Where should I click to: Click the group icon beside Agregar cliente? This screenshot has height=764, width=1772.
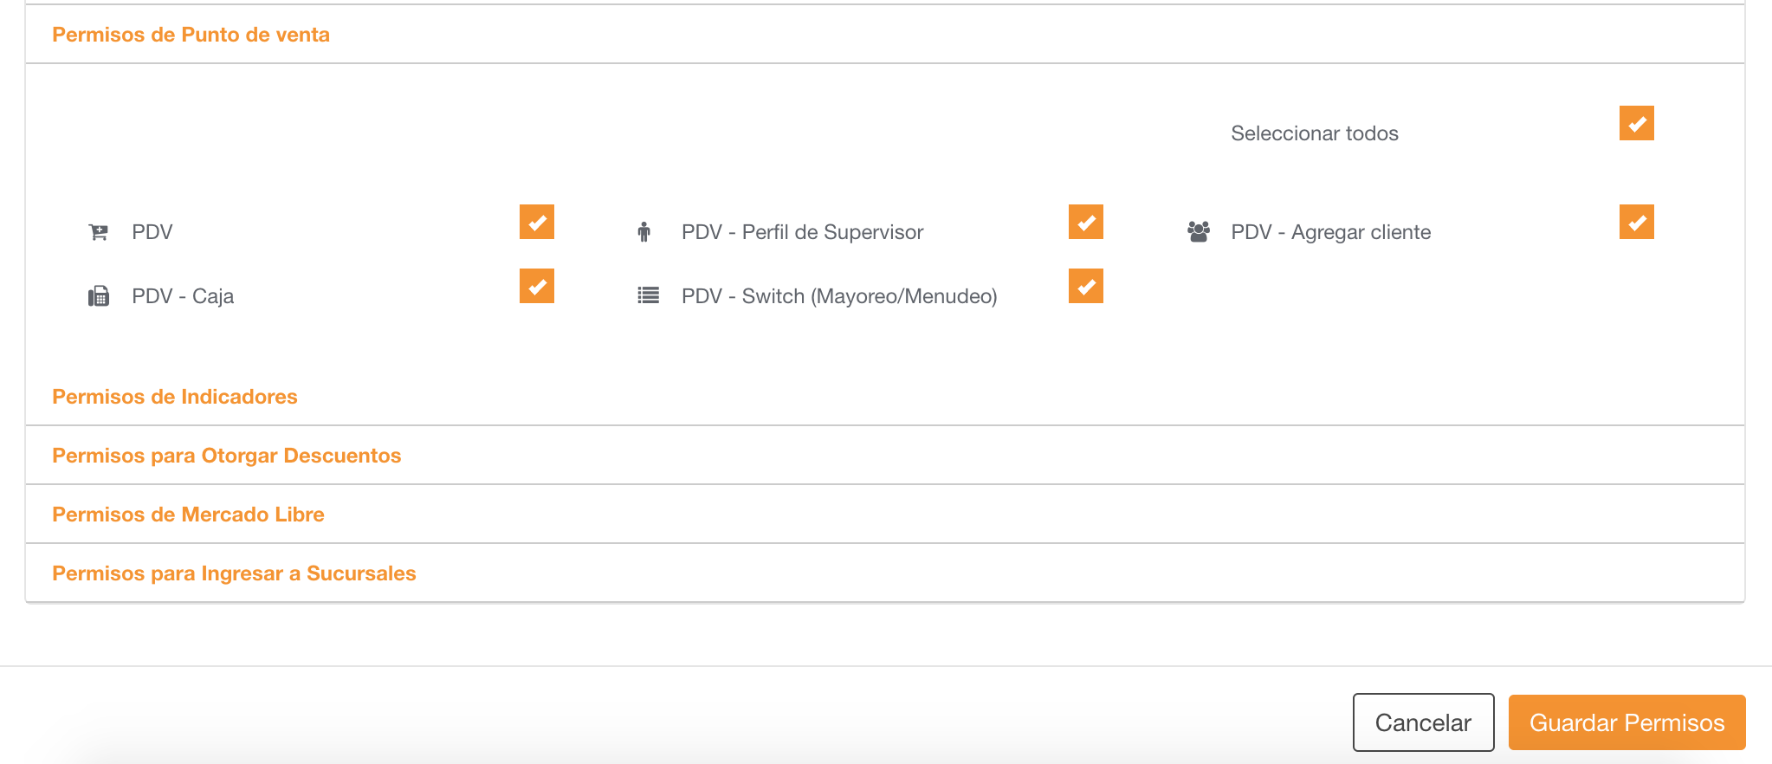(1199, 232)
